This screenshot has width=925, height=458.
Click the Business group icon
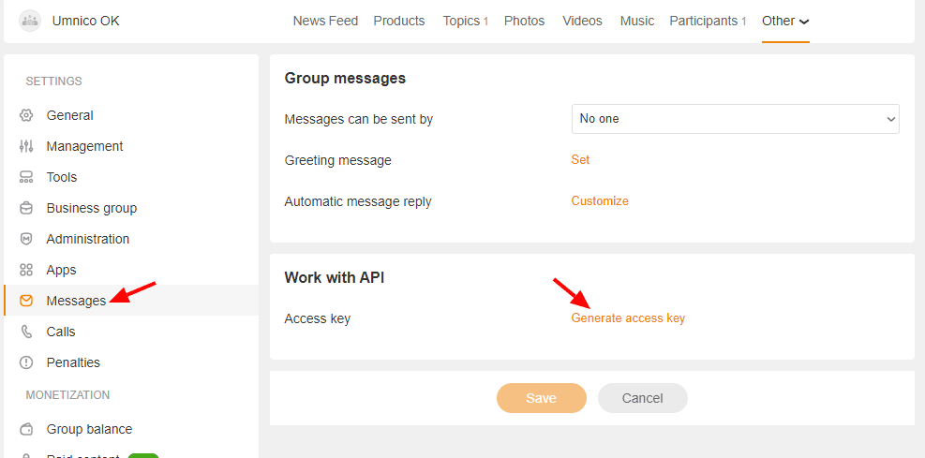(x=26, y=208)
